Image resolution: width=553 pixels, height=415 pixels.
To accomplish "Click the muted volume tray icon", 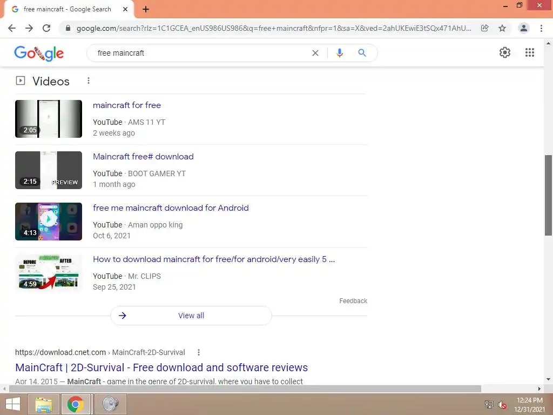I will click(x=502, y=404).
